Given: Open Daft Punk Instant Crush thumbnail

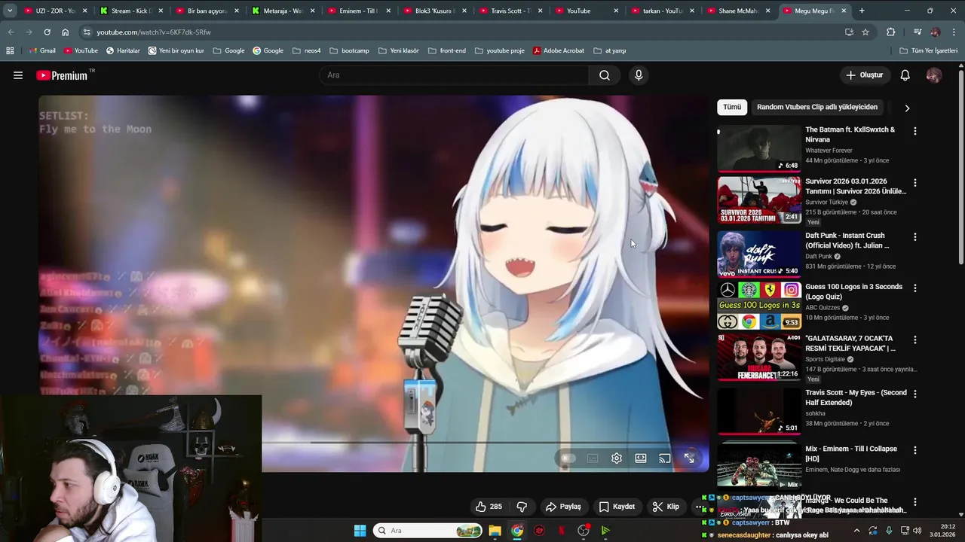Looking at the screenshot, I should 759,254.
